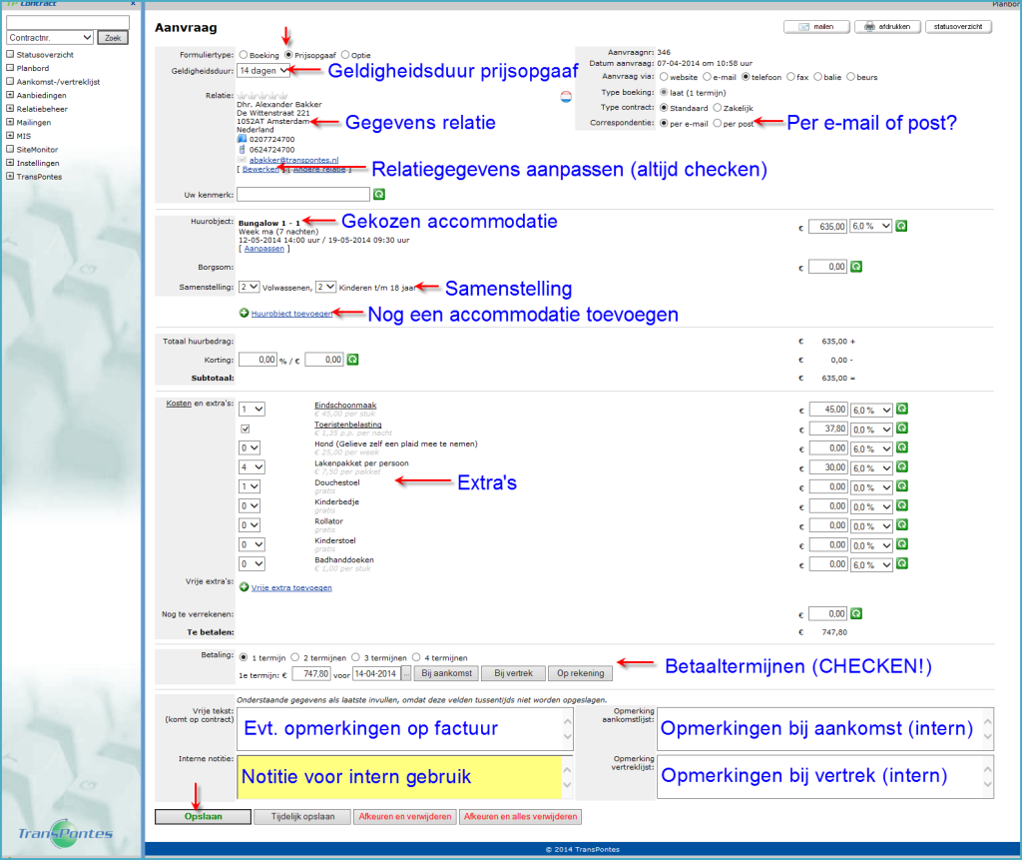The image size is (1022, 860).
Task: Click green recalculate icon next to Borgsom amount
Action: (x=855, y=267)
